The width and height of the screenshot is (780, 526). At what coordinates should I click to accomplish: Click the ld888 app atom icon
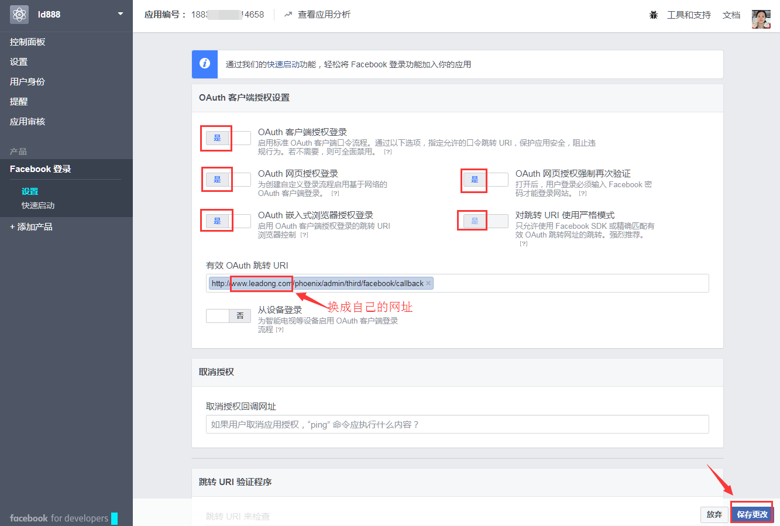point(19,15)
